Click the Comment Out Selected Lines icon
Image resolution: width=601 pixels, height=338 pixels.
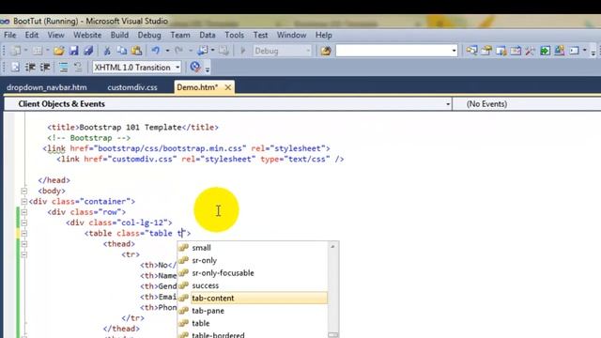[63, 68]
